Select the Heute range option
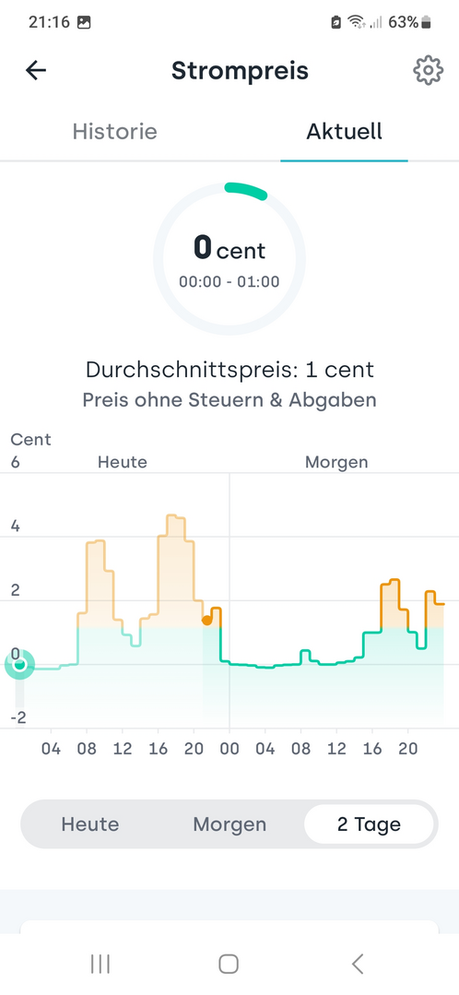 90,824
